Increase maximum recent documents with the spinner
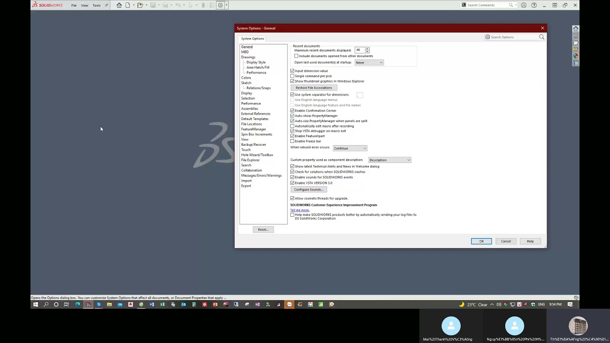Viewport: 610px width, 343px height. [367, 49]
